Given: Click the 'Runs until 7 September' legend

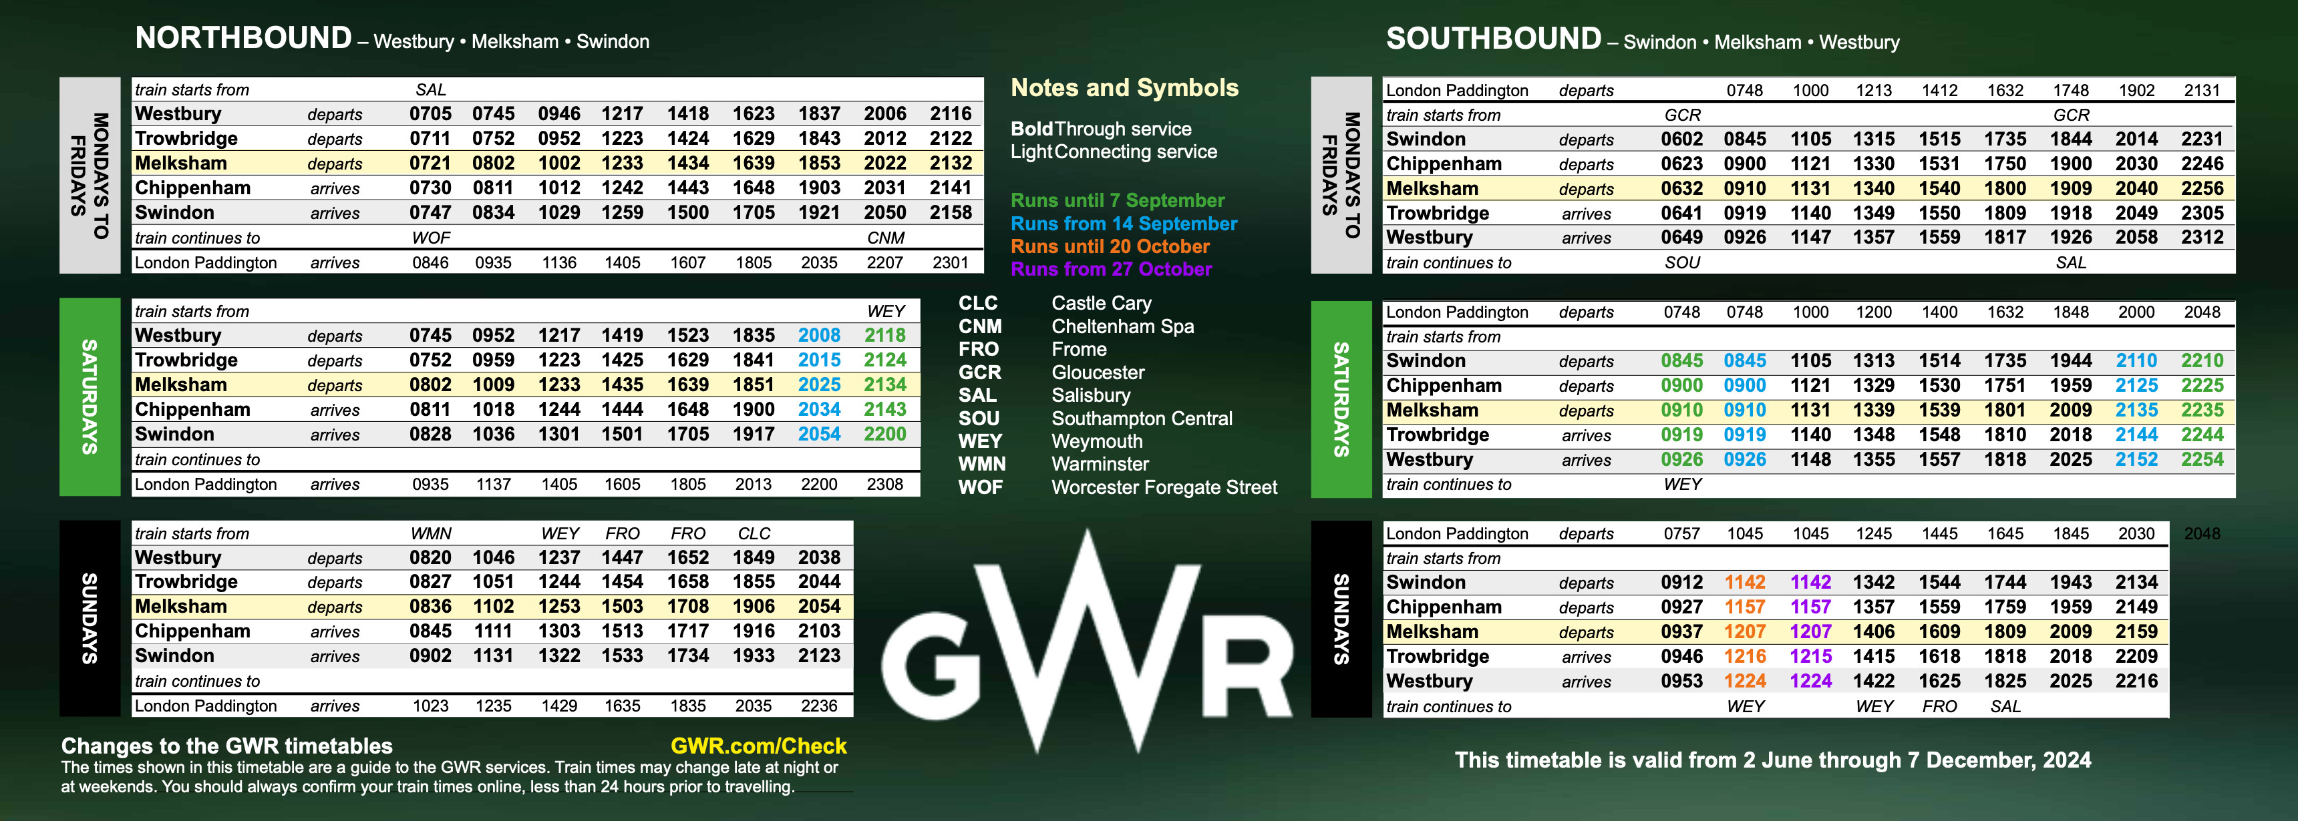Looking at the screenshot, I should tap(1117, 200).
